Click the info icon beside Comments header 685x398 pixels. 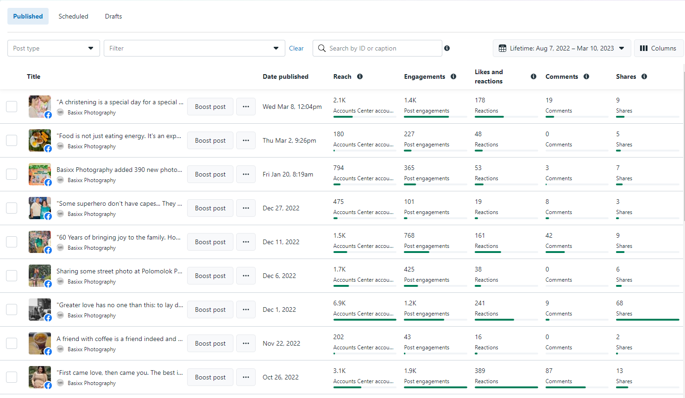586,76
